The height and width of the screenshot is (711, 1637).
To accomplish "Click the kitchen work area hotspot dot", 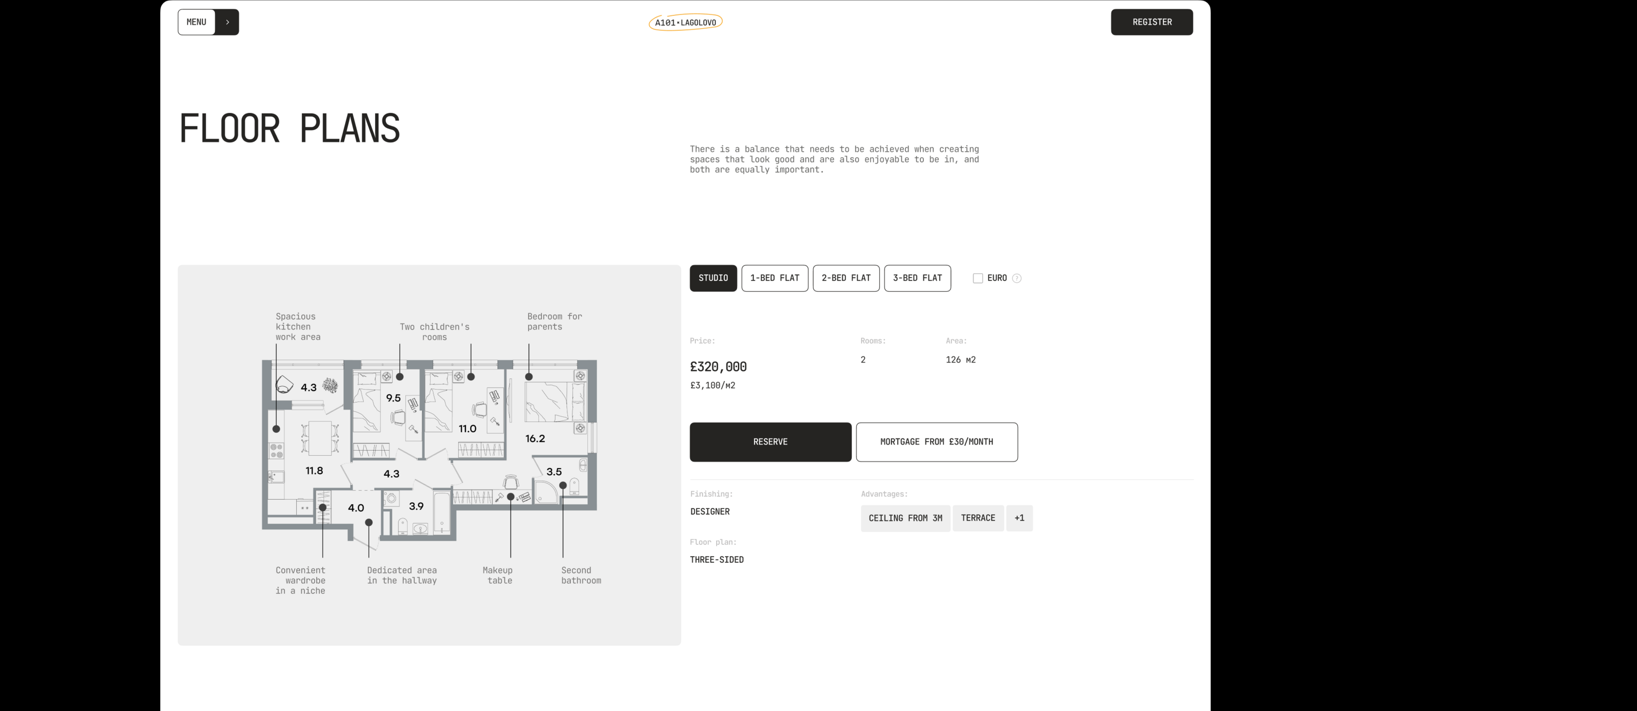I will coord(276,429).
